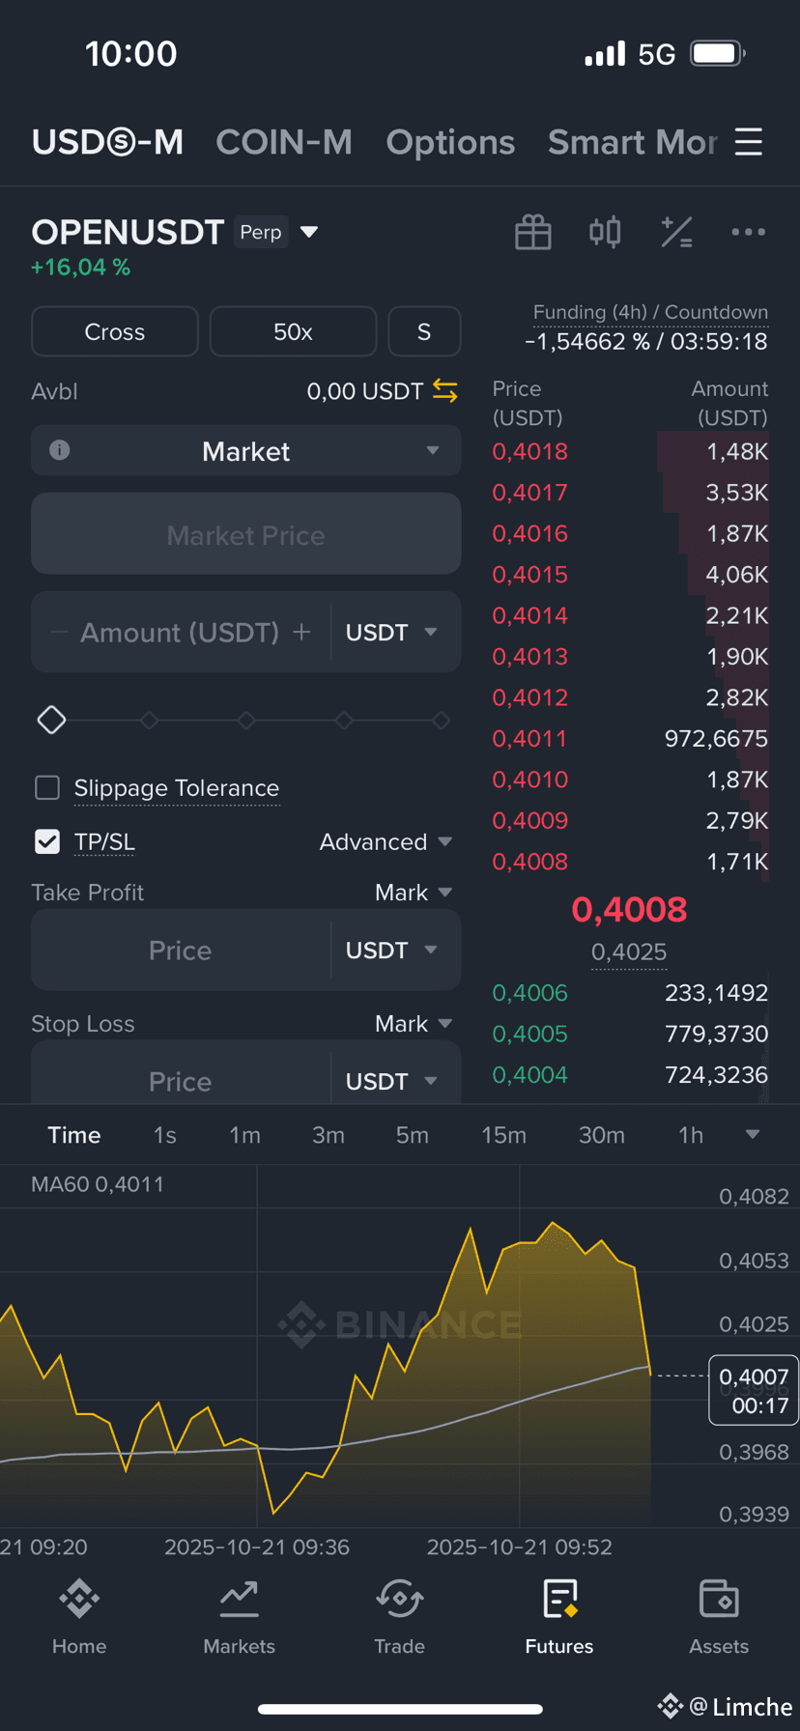Tap the MA60 0,4011 indicator label
This screenshot has width=800, height=1731.
(98, 1184)
